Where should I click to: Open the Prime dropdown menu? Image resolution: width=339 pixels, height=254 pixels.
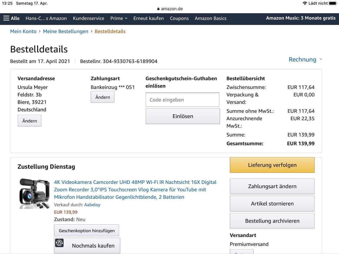(119, 18)
